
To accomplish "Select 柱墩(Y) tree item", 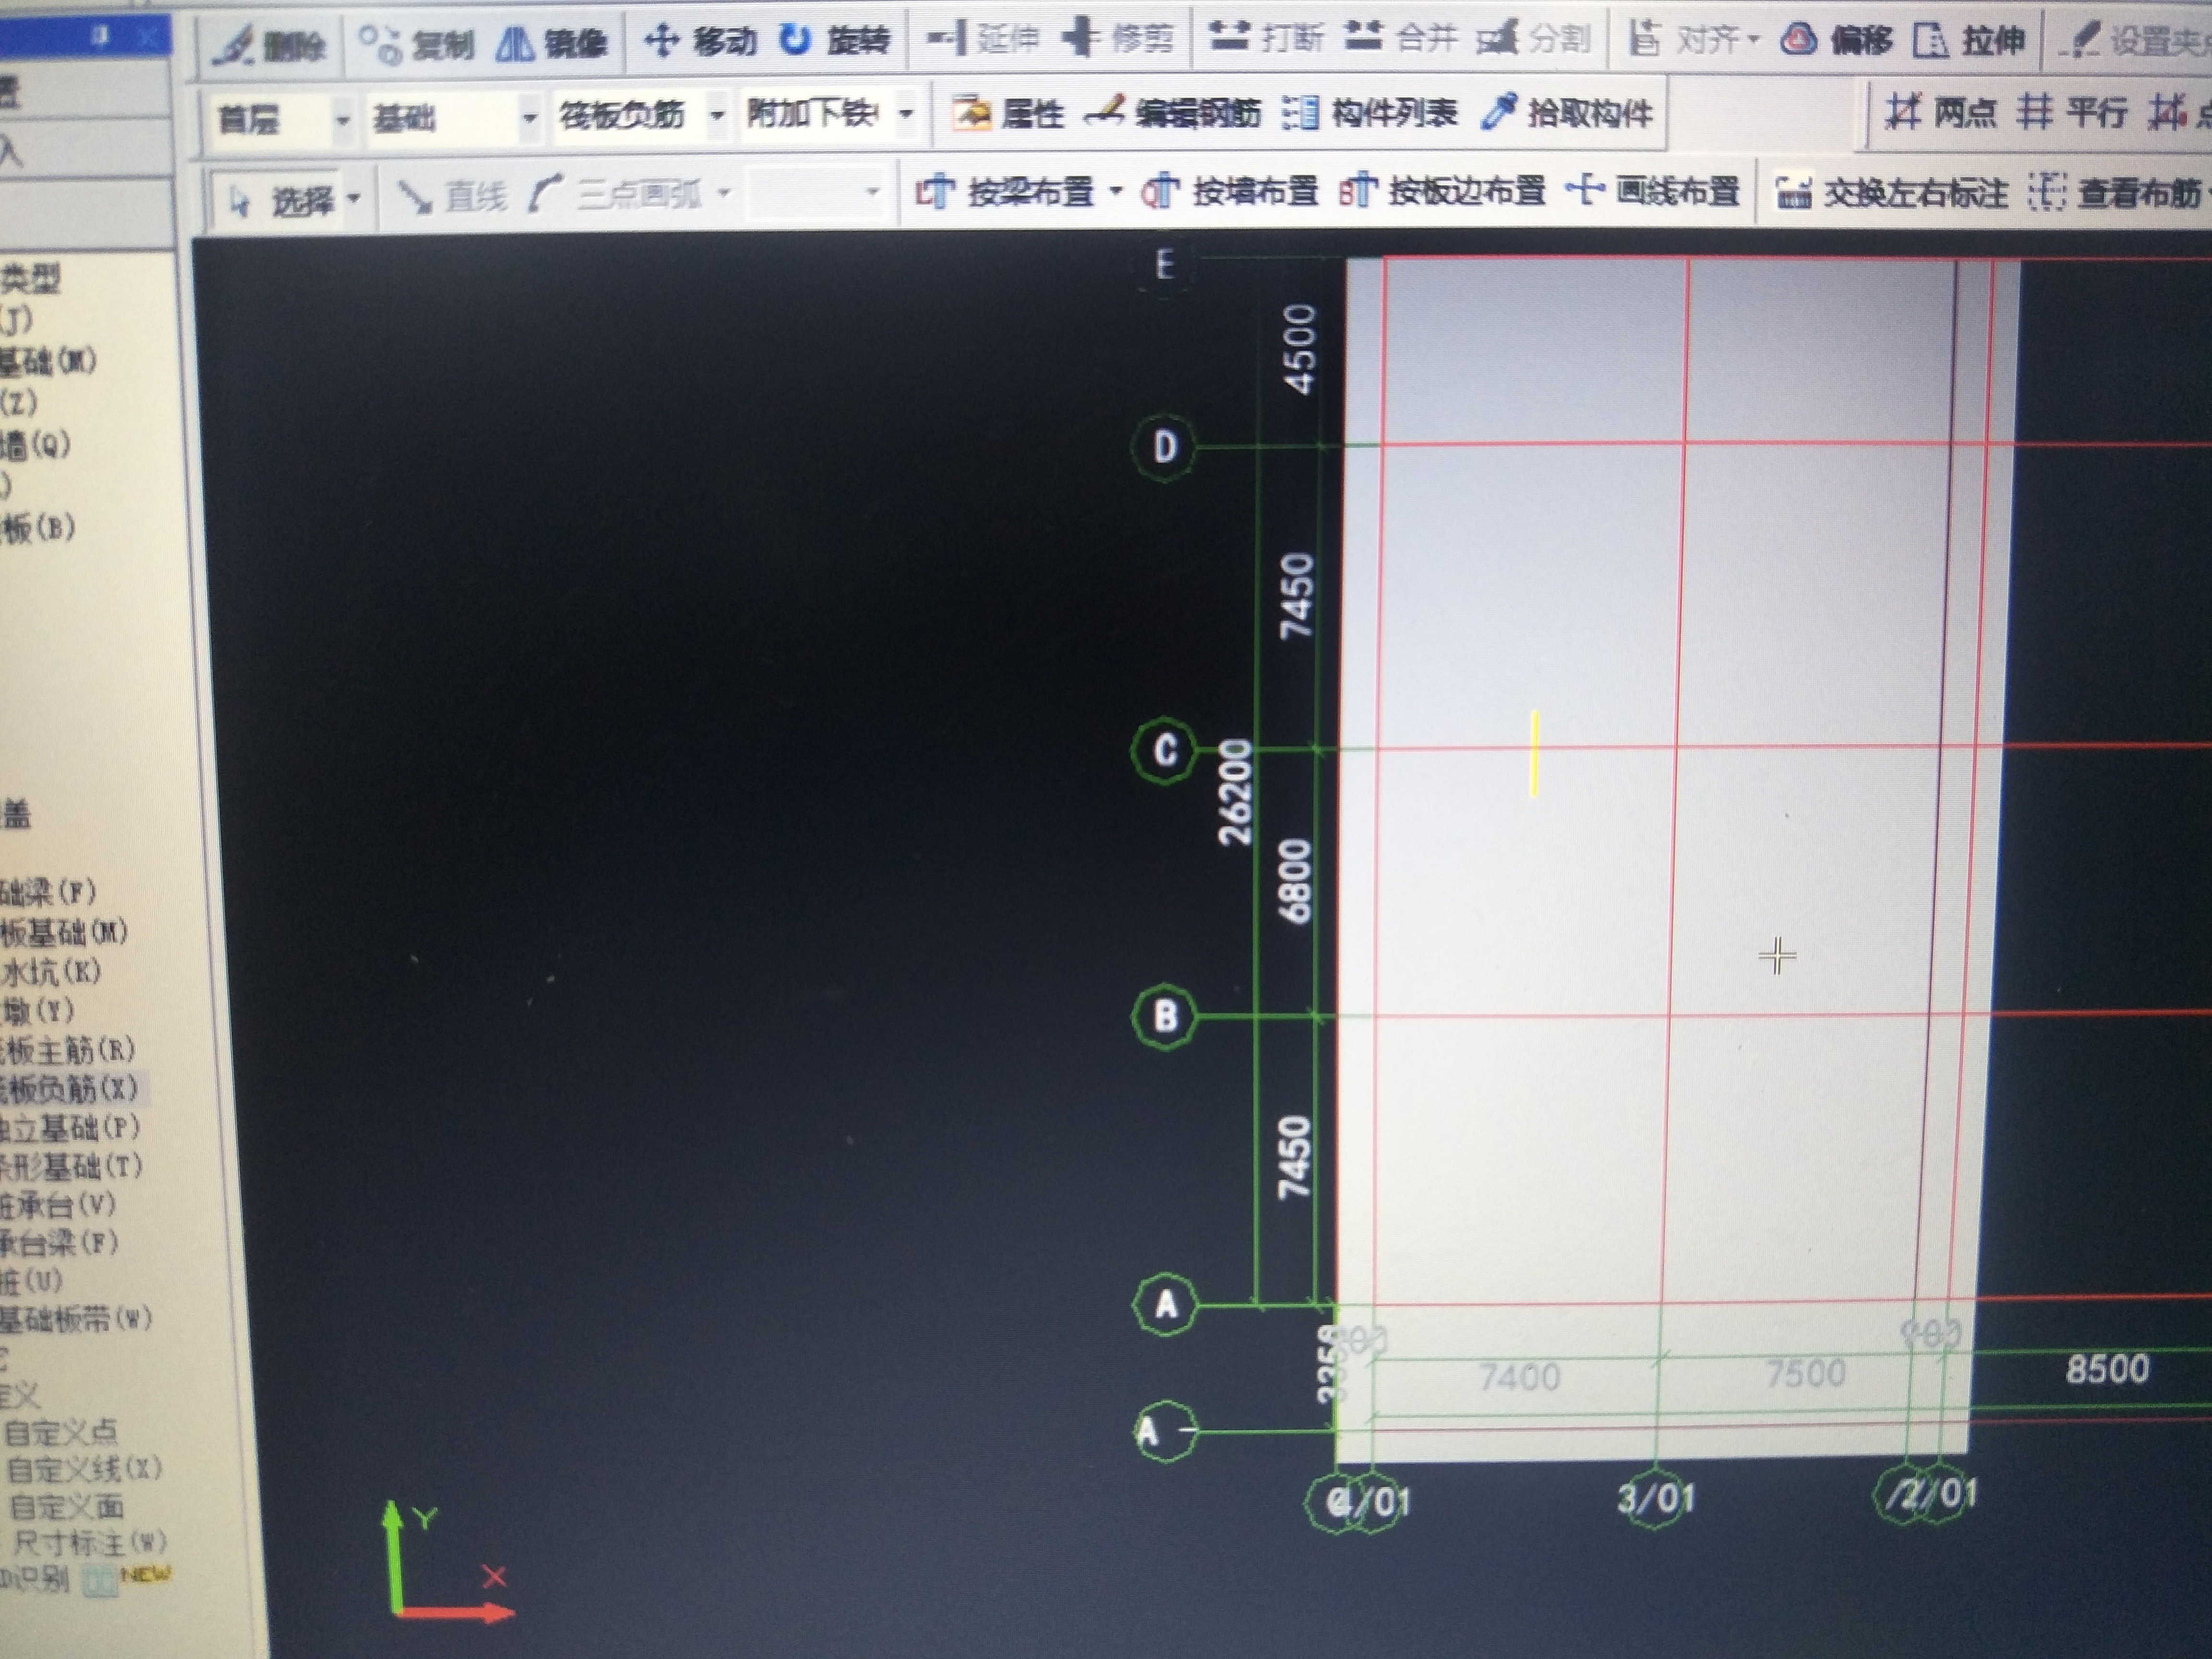I will tap(37, 1010).
